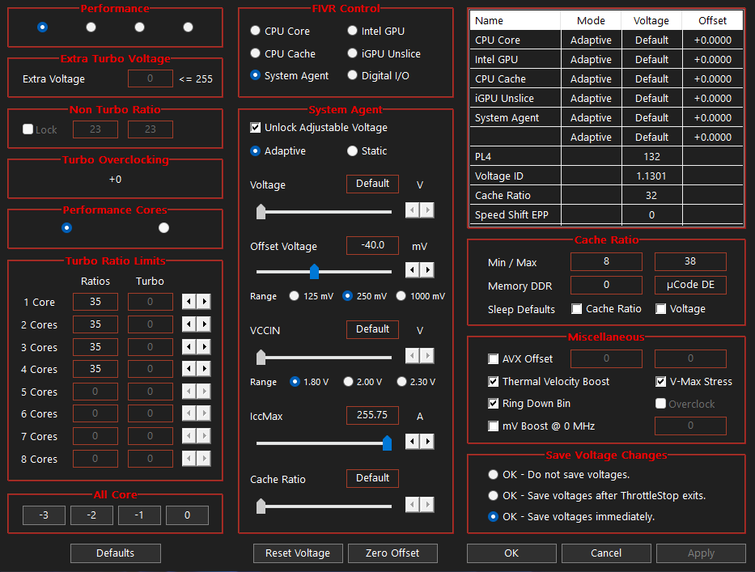Select the second Performance profile radio button

pos(91,27)
